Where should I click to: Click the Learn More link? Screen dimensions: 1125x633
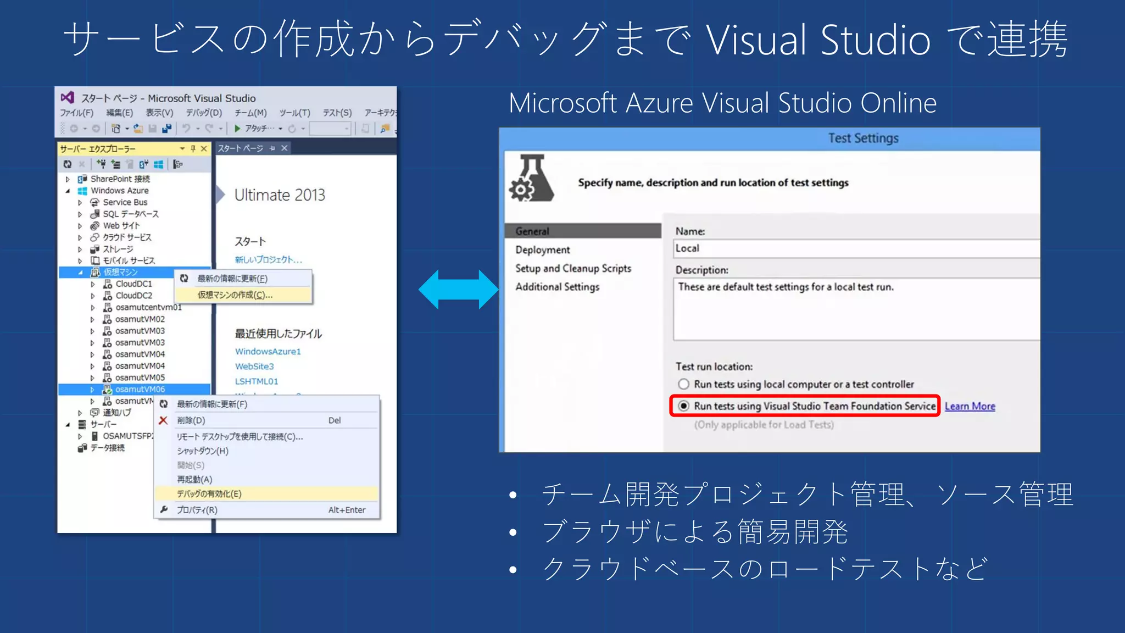[x=970, y=406]
